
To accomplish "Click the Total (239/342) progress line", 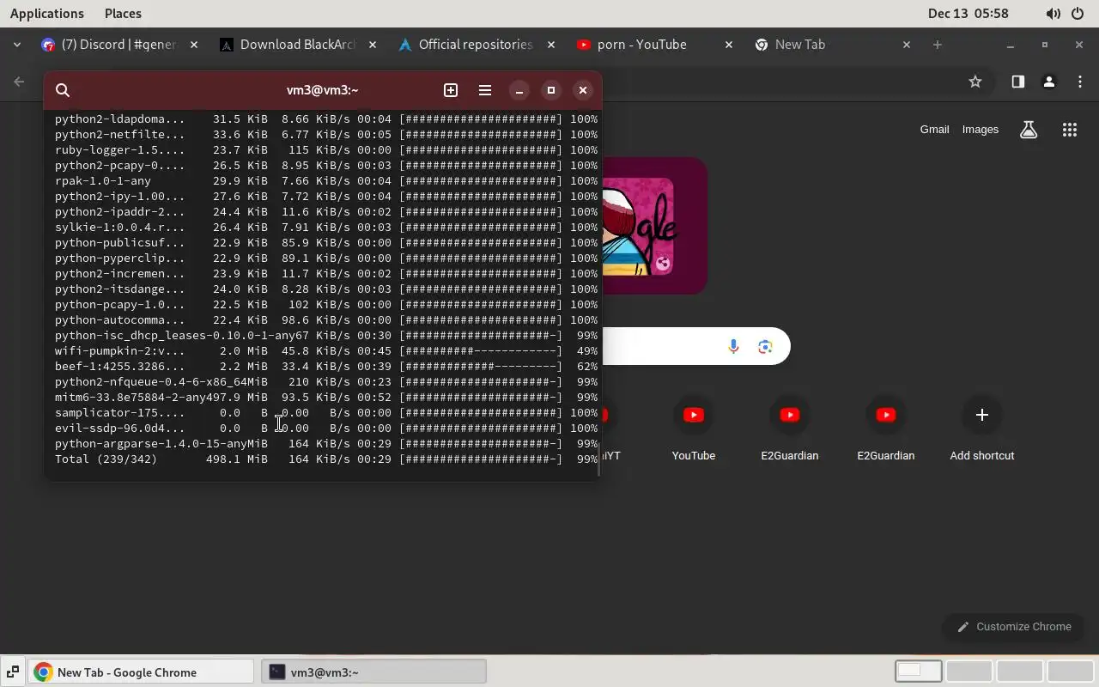I will (326, 459).
